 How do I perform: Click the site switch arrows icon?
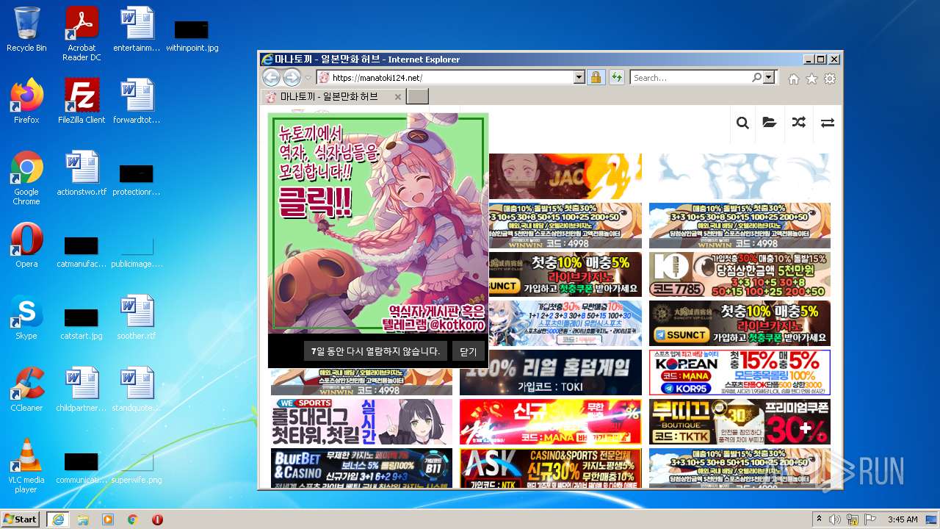pos(828,123)
